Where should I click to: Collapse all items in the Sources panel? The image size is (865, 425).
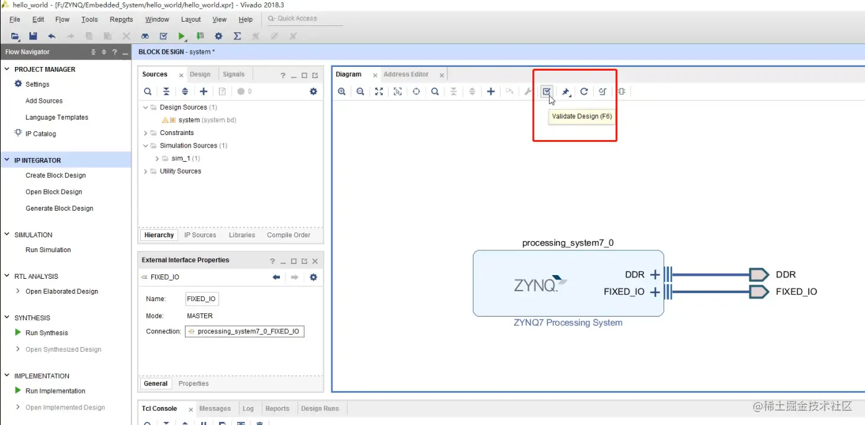pyautogui.click(x=166, y=92)
